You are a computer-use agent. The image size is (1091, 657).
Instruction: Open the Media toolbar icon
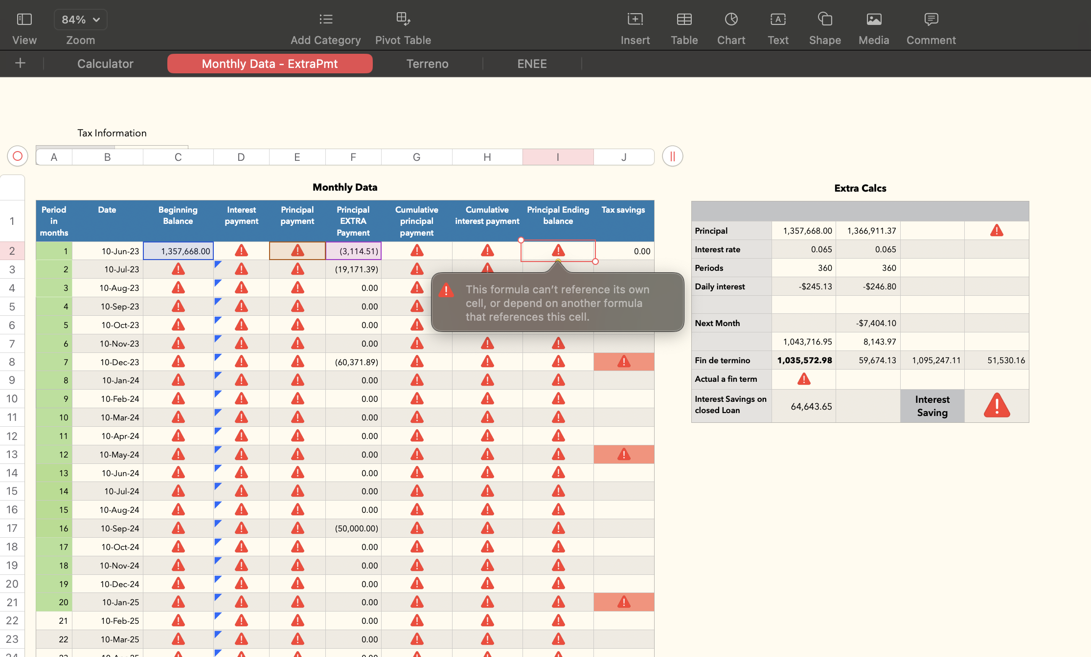pyautogui.click(x=874, y=20)
